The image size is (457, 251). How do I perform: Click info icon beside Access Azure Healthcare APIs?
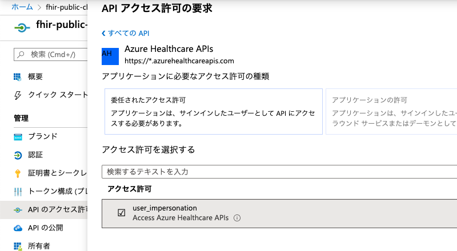coord(237,218)
